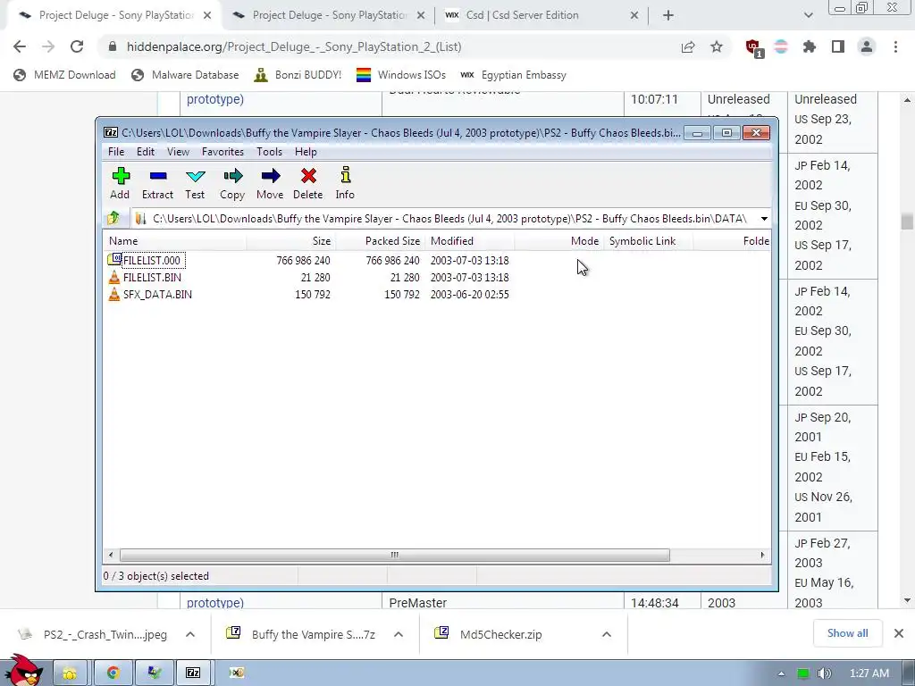Go up one folder level in 7-Zip

[x=113, y=218]
